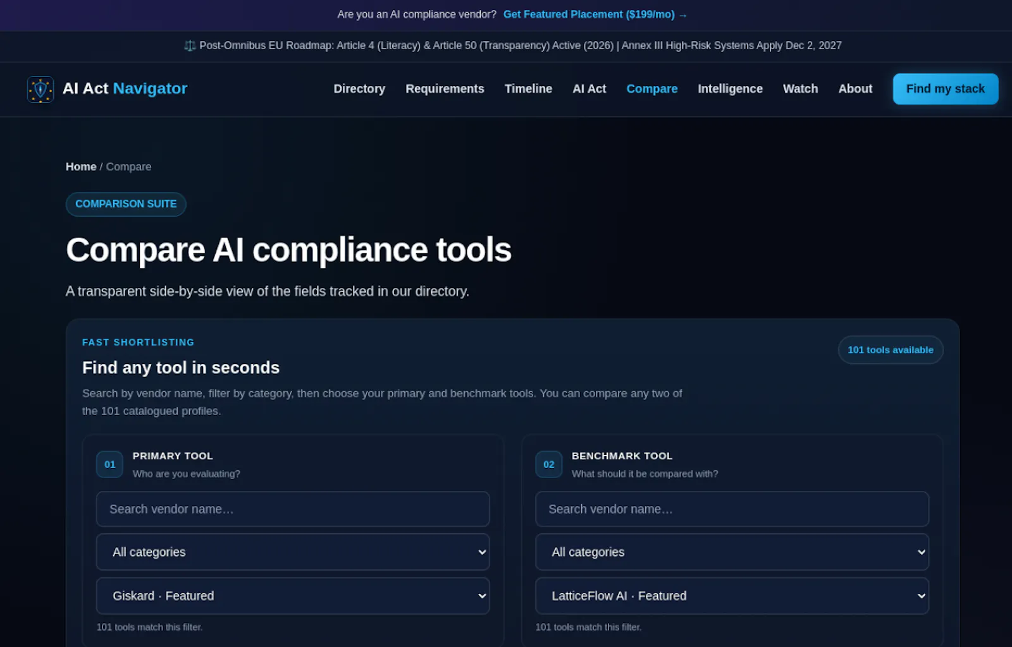The height and width of the screenshot is (647, 1012).
Task: Click the scales icon in roadmap banner
Action: 190,45
